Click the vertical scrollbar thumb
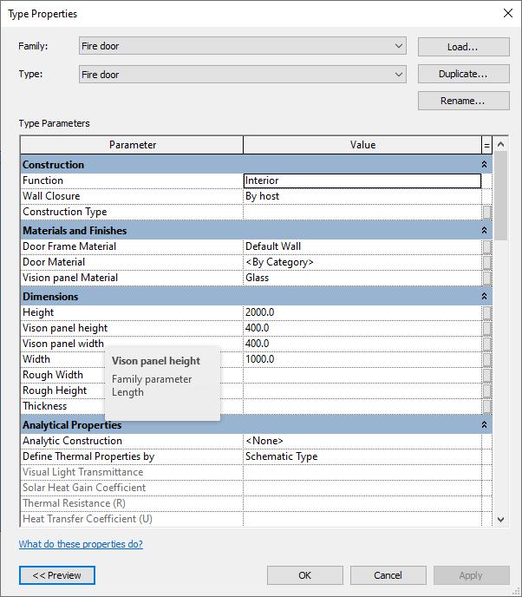Screen dimensions: 522x597 tap(500, 196)
